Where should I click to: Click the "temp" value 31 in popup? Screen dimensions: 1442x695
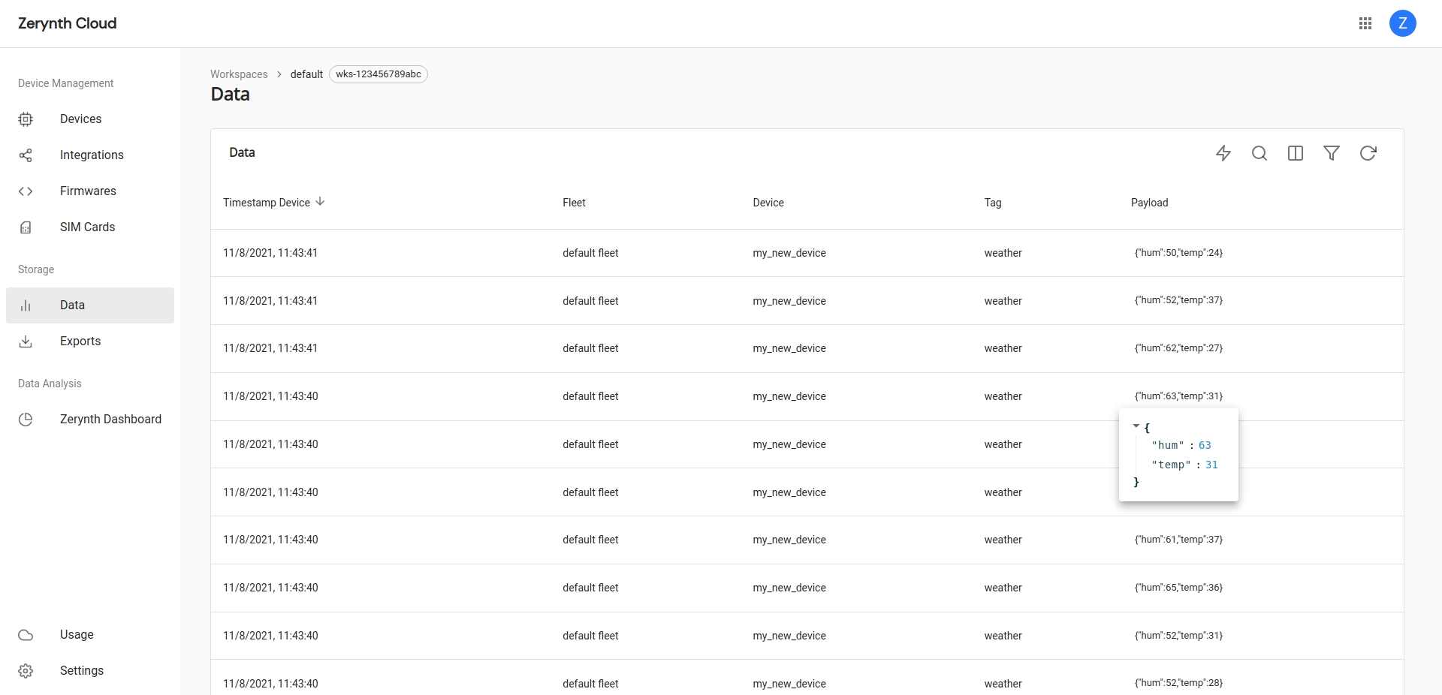(x=1211, y=465)
